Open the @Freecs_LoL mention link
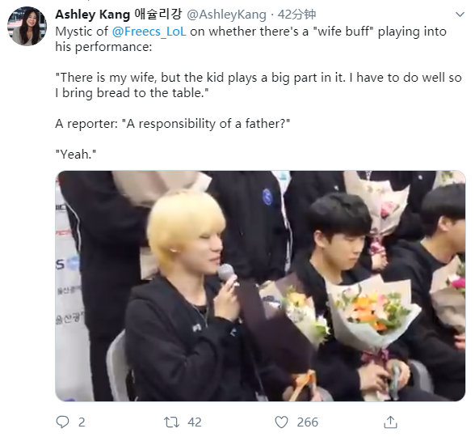This screenshot has height=437, width=475. tap(149, 32)
